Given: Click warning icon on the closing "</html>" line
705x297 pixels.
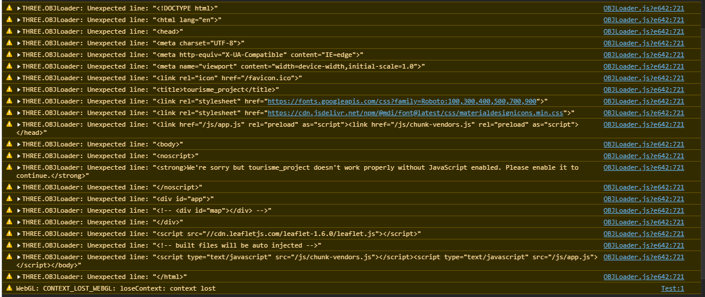Looking at the screenshot, I should click(x=9, y=277).
